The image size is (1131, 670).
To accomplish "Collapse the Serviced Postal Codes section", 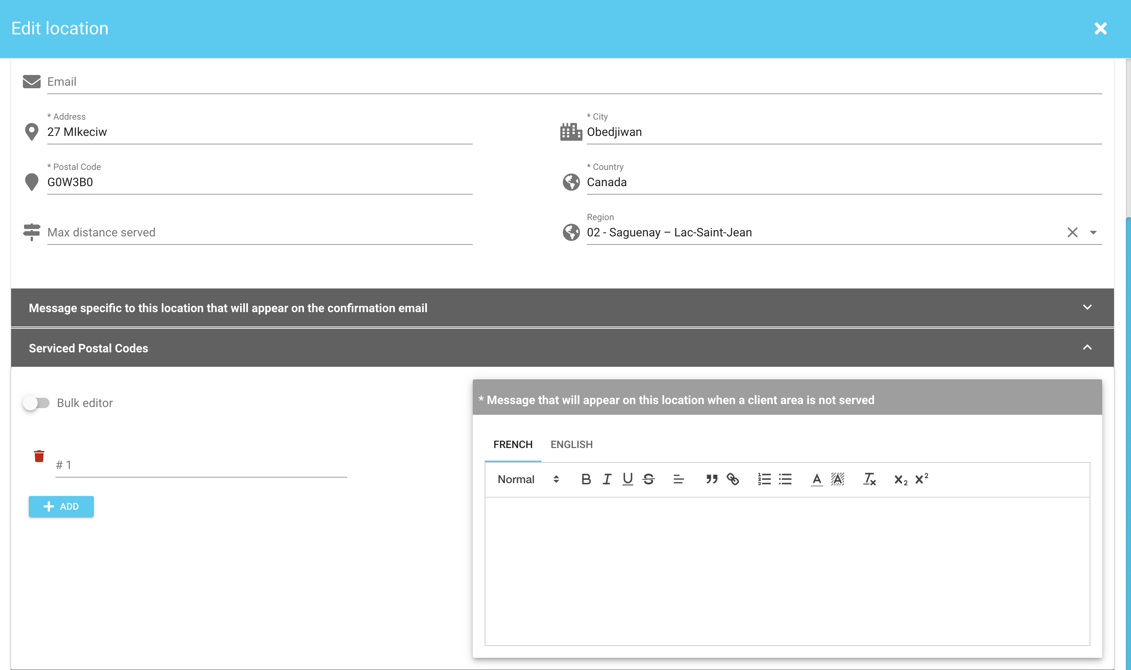I will (x=1087, y=348).
